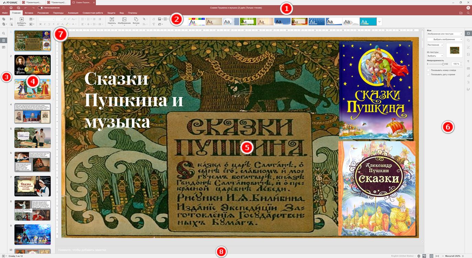Click the clear style eraser icon
The height and width of the screenshot is (258, 472).
[154, 19]
